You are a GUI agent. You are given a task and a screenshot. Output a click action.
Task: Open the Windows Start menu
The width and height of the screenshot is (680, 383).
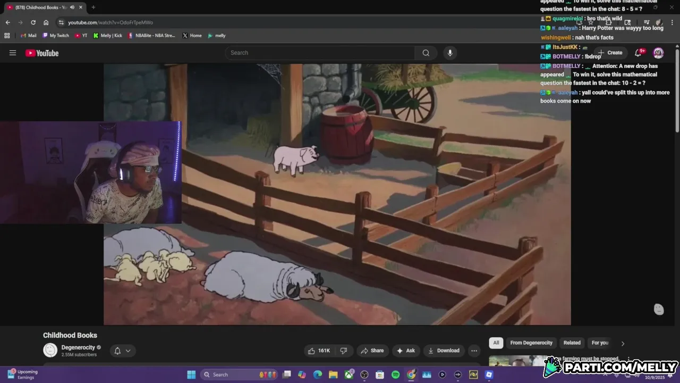click(x=191, y=374)
